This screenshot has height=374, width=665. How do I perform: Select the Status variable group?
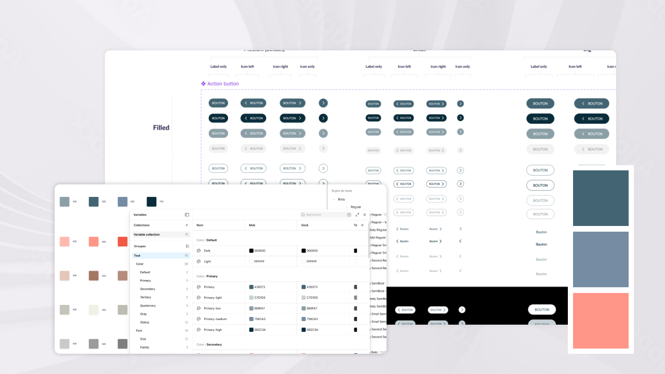click(144, 322)
